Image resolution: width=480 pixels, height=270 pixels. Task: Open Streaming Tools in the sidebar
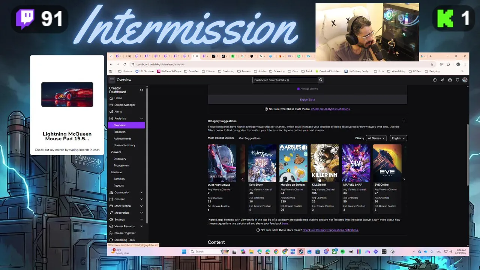(x=124, y=240)
